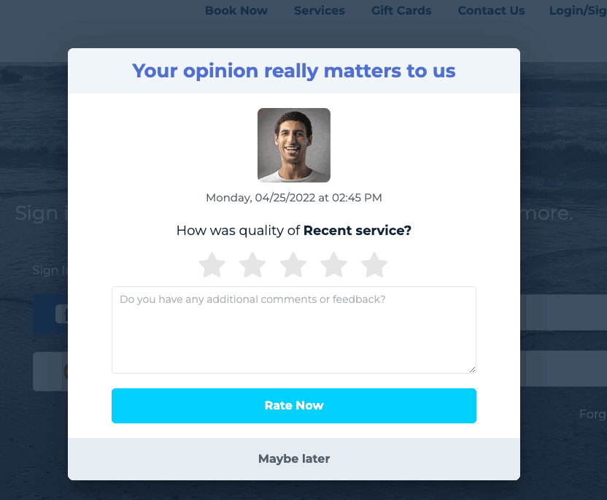Rate the service one star
607x500 pixels.
[212, 265]
